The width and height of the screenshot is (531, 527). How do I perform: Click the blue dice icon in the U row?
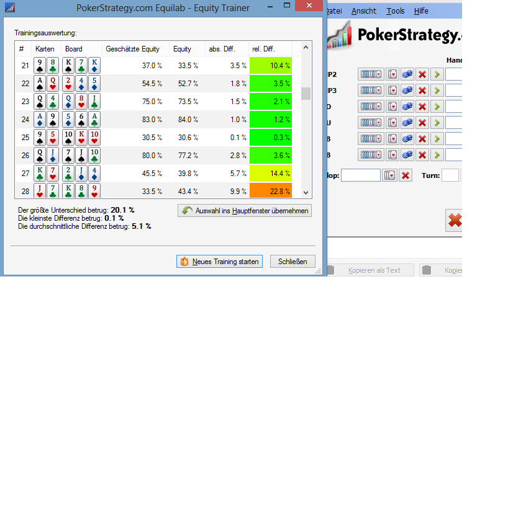(407, 122)
